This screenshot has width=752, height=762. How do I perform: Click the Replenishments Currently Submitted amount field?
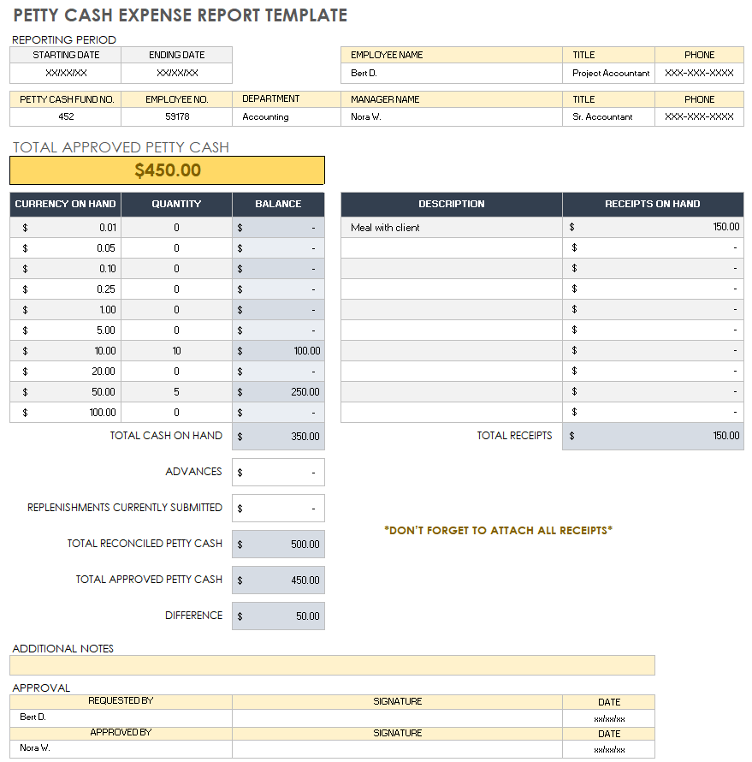(x=278, y=509)
